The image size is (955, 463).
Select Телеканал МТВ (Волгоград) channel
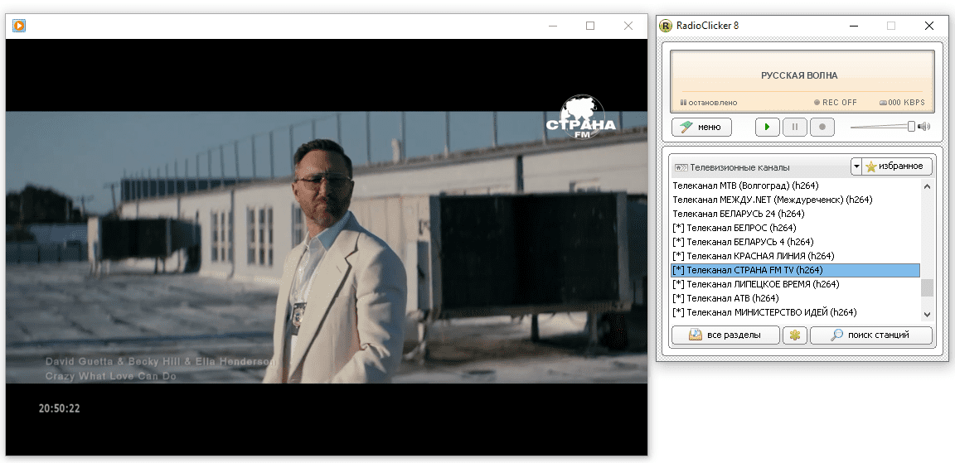(x=796, y=186)
